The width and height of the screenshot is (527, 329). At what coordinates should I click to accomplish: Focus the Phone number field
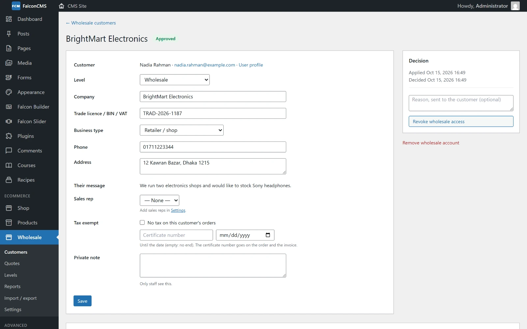[x=213, y=147]
